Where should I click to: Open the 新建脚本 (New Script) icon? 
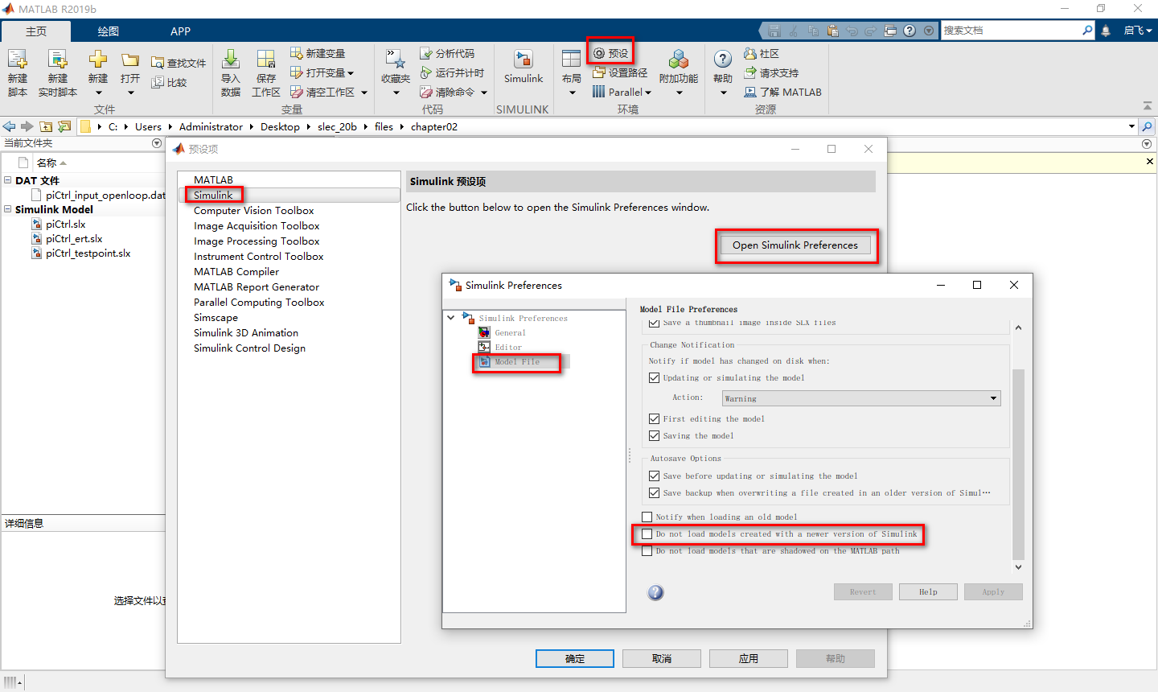pos(18,60)
